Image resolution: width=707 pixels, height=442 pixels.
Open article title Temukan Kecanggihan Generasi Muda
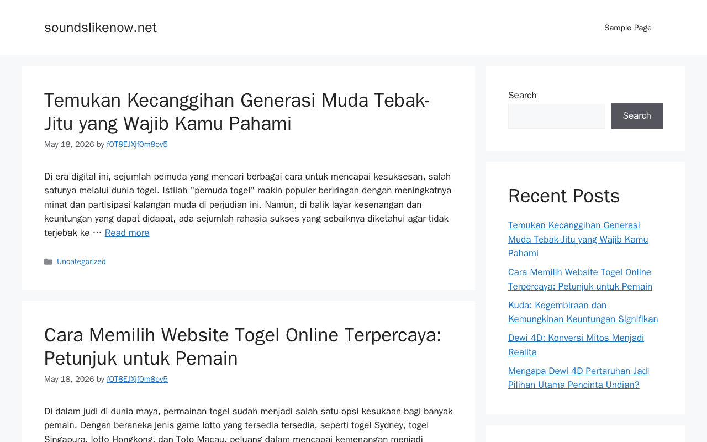tap(236, 112)
